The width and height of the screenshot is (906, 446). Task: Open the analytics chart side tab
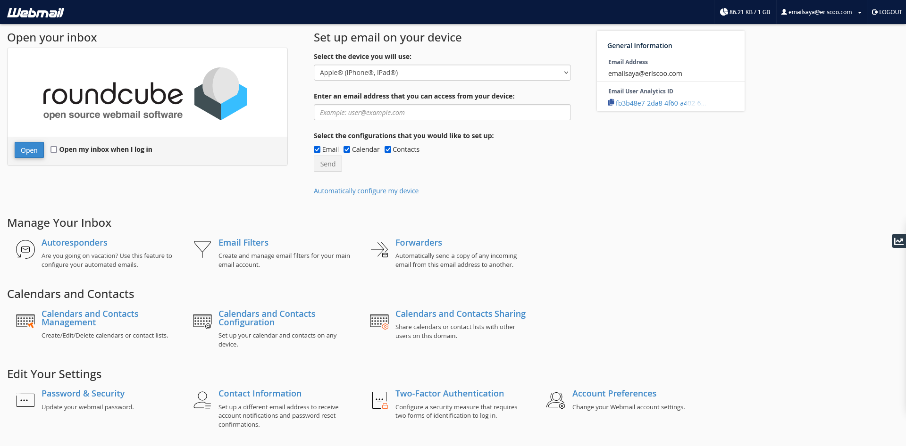(898, 241)
